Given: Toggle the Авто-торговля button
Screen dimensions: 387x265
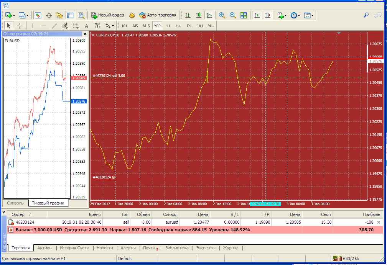Looking at the screenshot, I should [x=158, y=15].
